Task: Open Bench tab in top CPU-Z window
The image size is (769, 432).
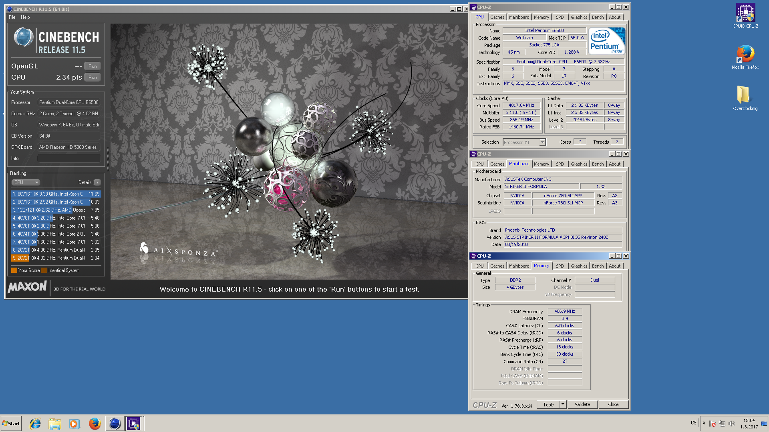Action: click(598, 17)
